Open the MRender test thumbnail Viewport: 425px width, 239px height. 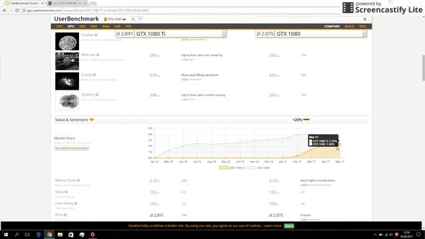tap(67, 61)
